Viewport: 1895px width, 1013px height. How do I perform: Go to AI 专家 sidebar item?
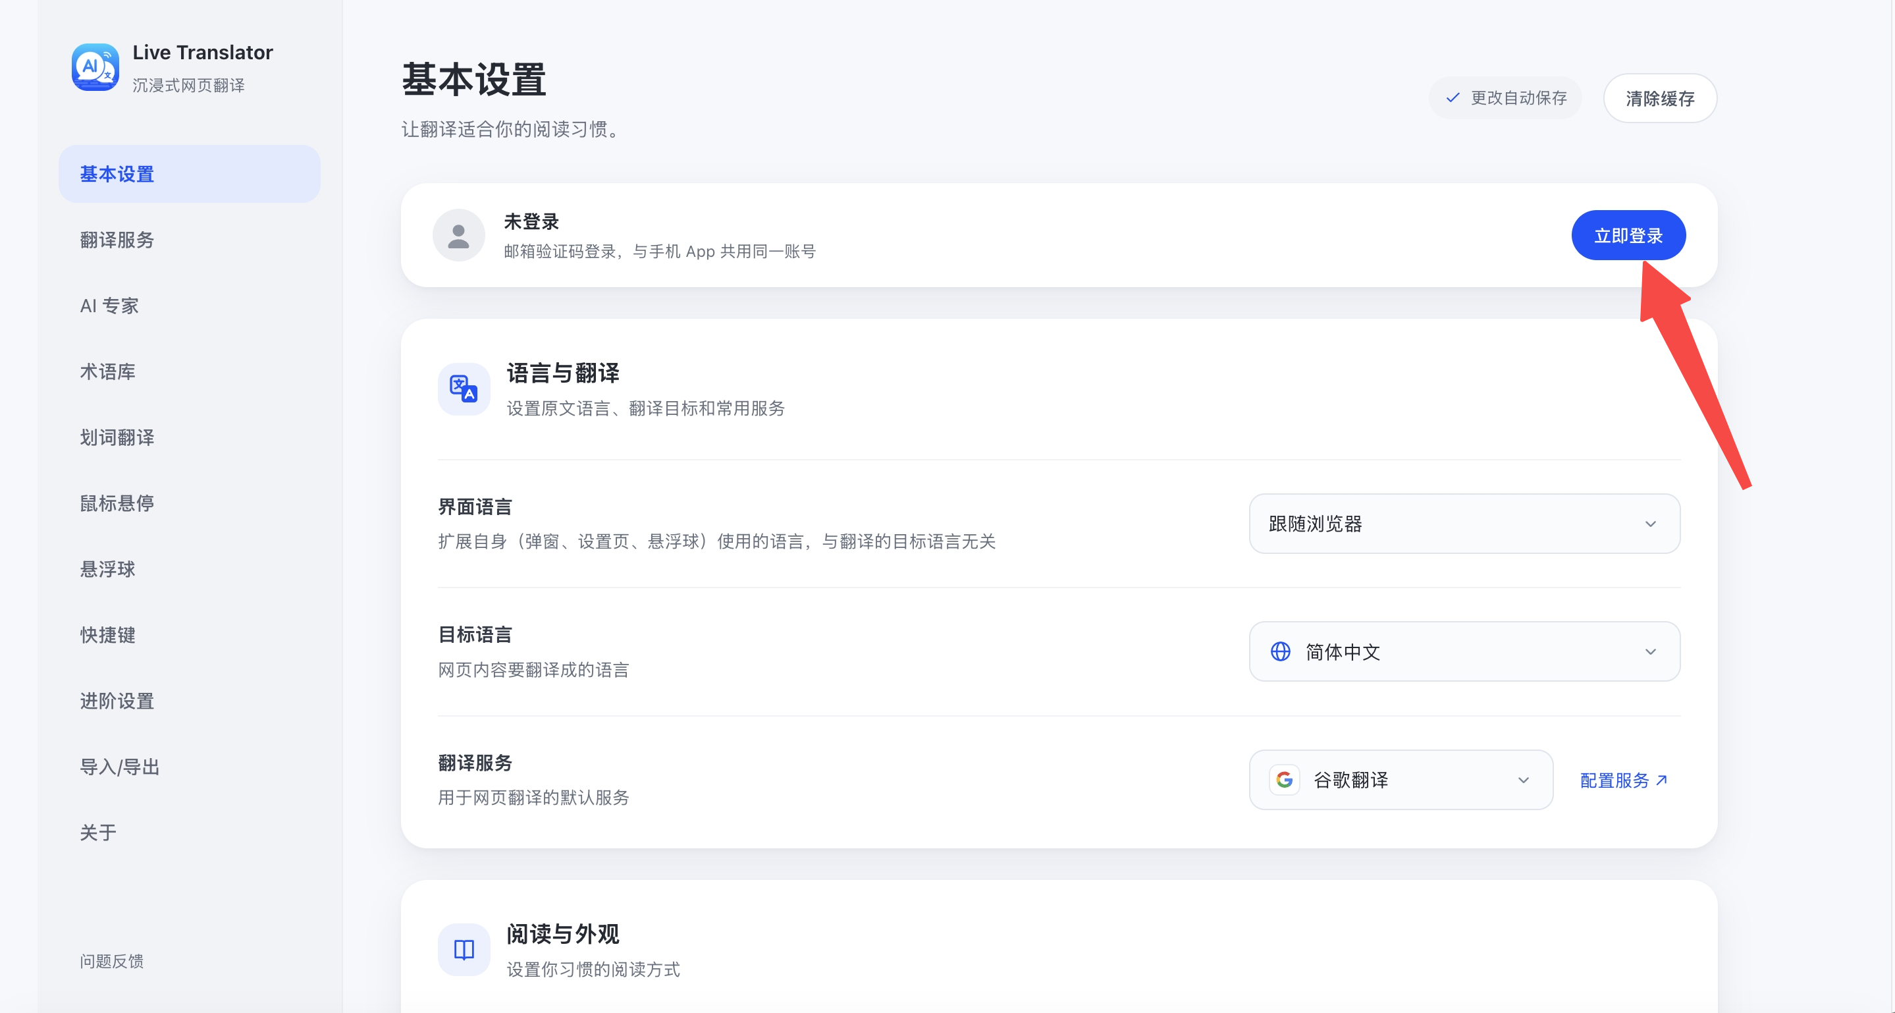[190, 306]
